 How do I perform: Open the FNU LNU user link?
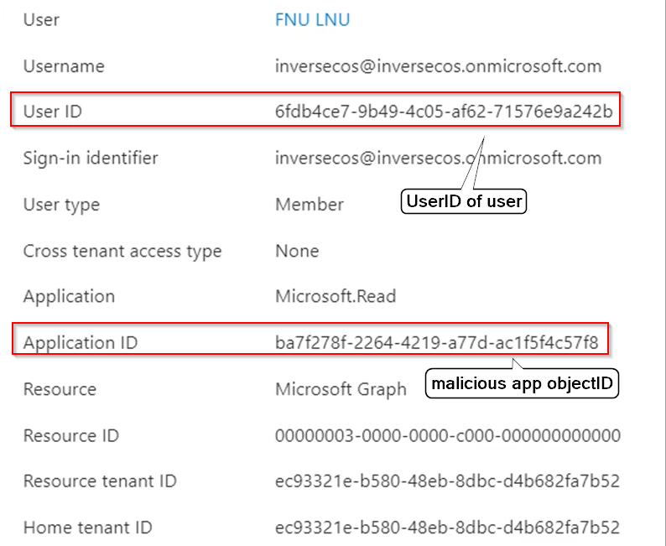pyautogui.click(x=312, y=20)
